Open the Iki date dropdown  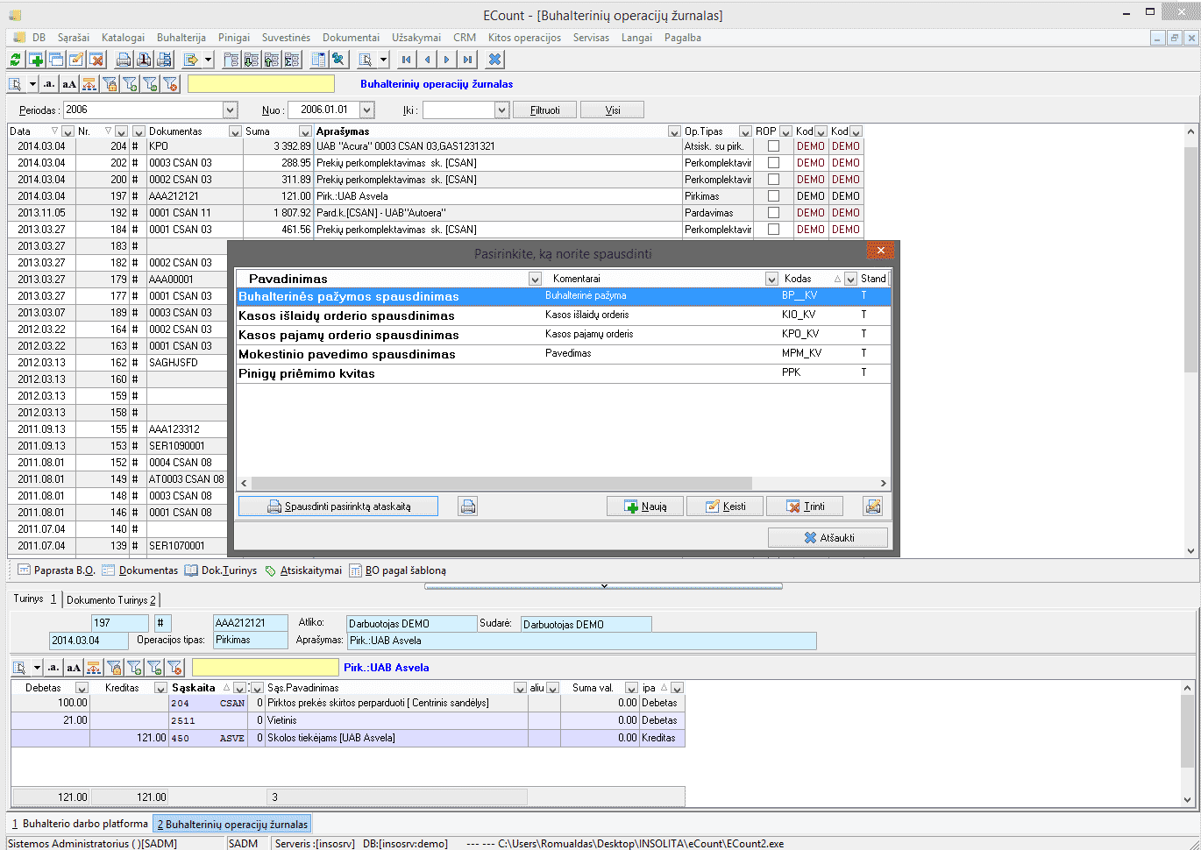pos(501,110)
